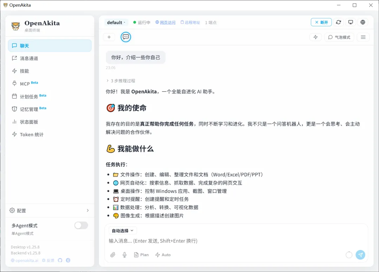Click the 1 端点 endpoint count
This screenshot has height=272, width=379.
point(211,22)
